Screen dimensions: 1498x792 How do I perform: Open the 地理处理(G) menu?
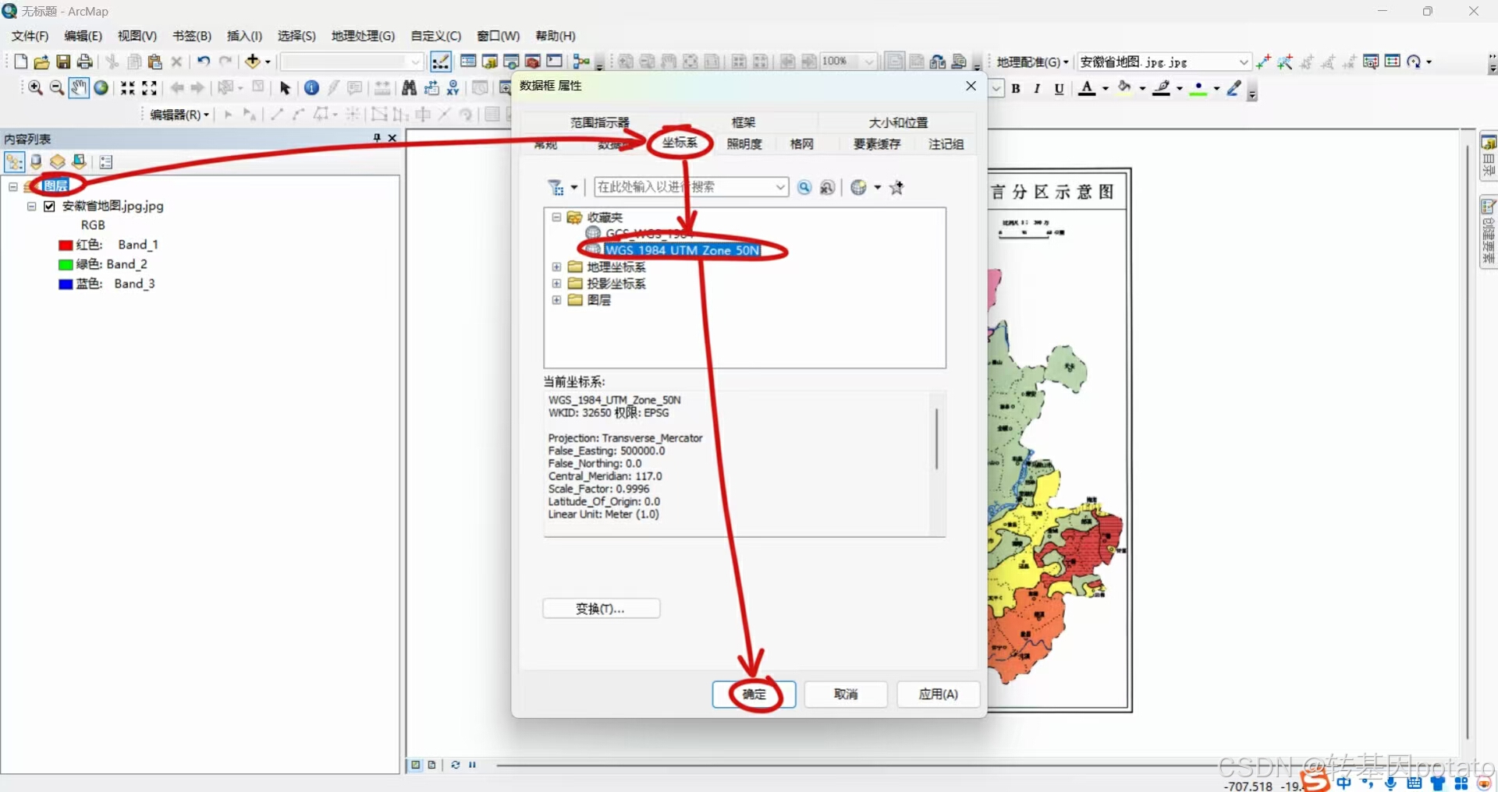[363, 36]
